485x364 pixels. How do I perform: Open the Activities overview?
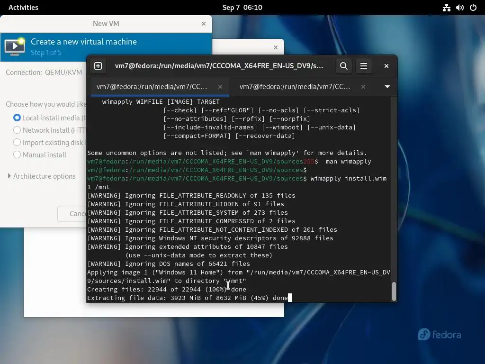coord(24,8)
